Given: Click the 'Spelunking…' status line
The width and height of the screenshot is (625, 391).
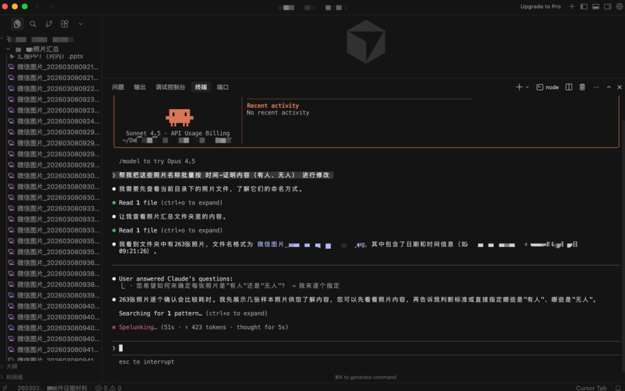Looking at the screenshot, I should point(200,327).
